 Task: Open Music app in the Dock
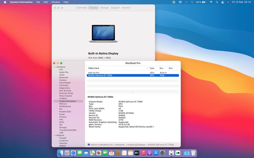click(x=143, y=153)
